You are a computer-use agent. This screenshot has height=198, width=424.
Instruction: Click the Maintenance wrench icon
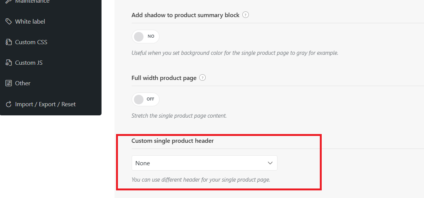click(9, 2)
